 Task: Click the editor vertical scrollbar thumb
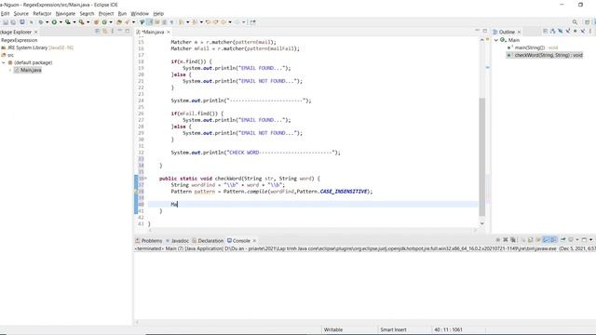coord(482,156)
